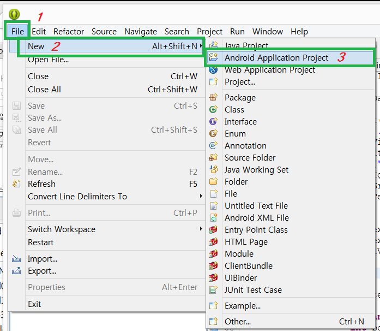
Task: Open the Refactor menu
Action: (69, 31)
